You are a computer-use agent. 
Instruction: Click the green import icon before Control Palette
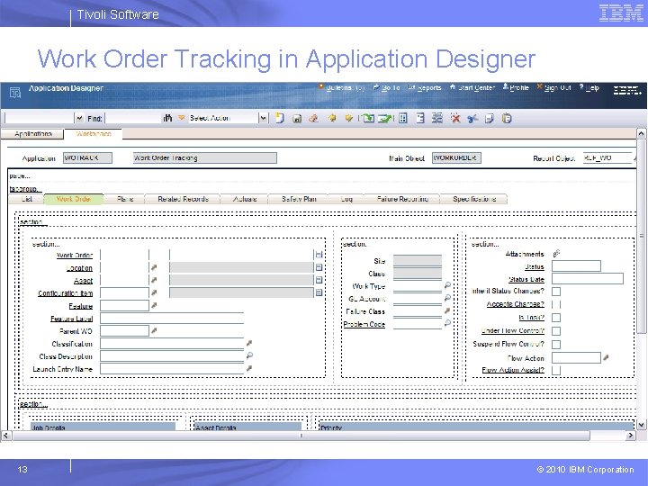(385, 119)
